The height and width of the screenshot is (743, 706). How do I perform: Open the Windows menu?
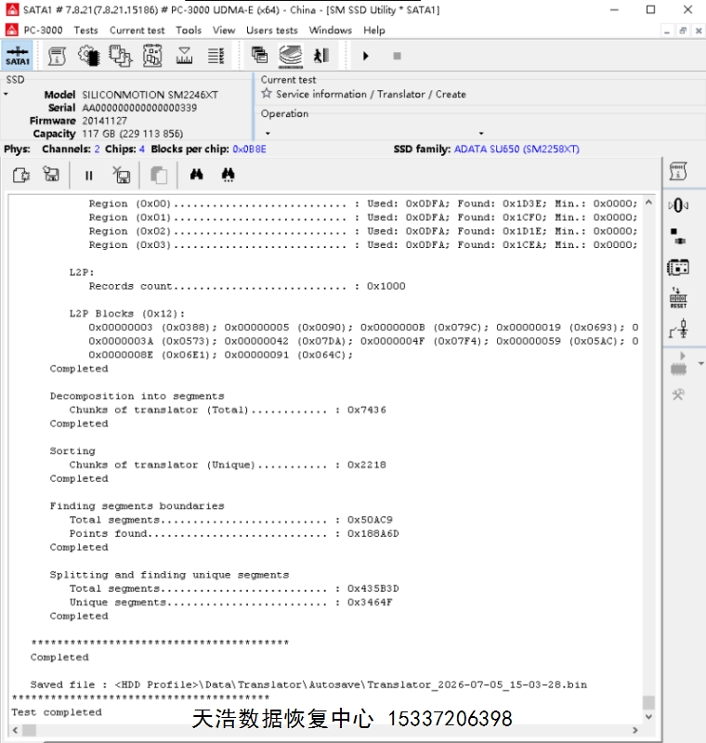click(x=331, y=31)
